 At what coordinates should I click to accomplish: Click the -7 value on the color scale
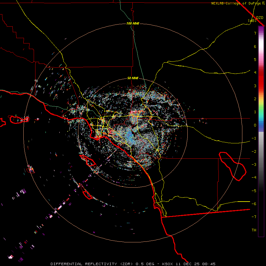[254, 217]
